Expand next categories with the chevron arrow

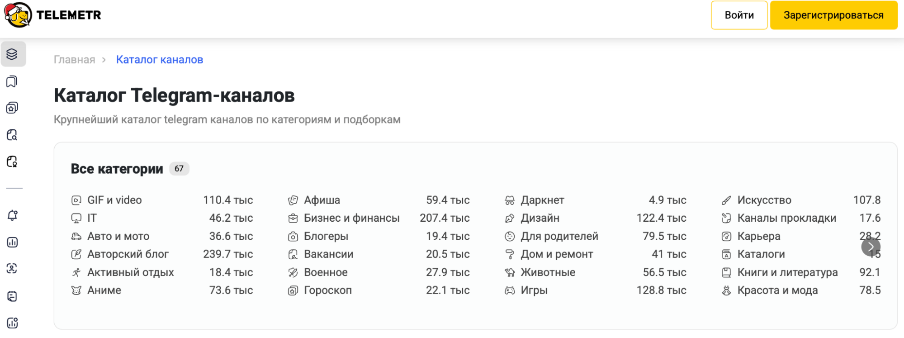pos(870,247)
